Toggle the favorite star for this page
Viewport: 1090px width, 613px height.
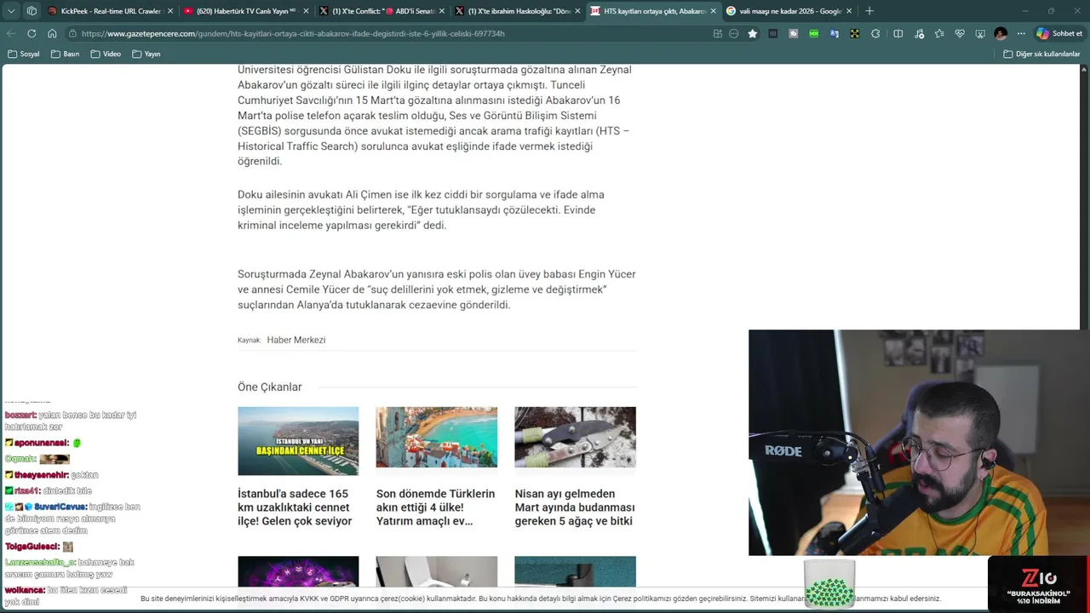tap(753, 33)
